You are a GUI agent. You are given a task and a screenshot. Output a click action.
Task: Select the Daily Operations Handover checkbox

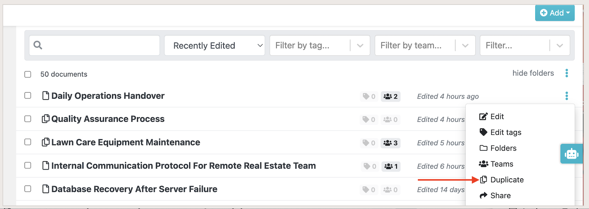click(28, 95)
